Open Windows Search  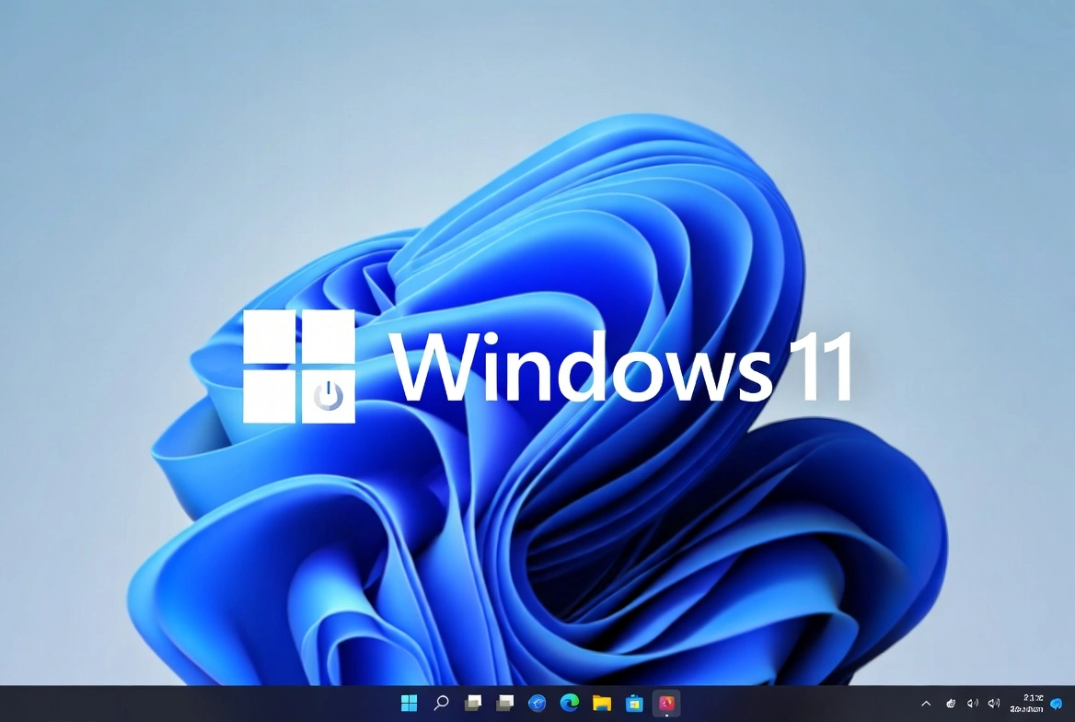click(441, 703)
